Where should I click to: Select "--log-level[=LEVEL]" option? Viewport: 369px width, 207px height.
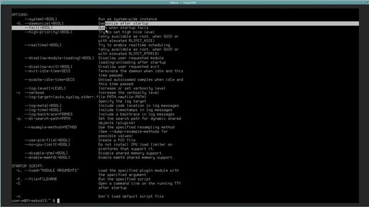pyautogui.click(x=45, y=88)
